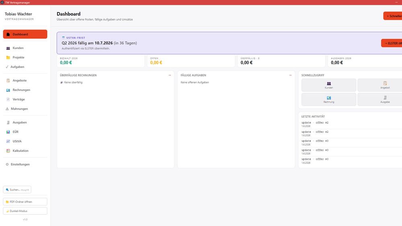This screenshot has height=226, width=402.
Task: Click the Angebote clipboard icon in sidebar
Action: point(8,80)
